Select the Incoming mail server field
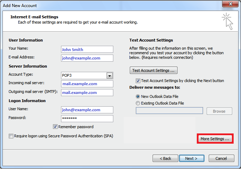 click(x=87, y=84)
